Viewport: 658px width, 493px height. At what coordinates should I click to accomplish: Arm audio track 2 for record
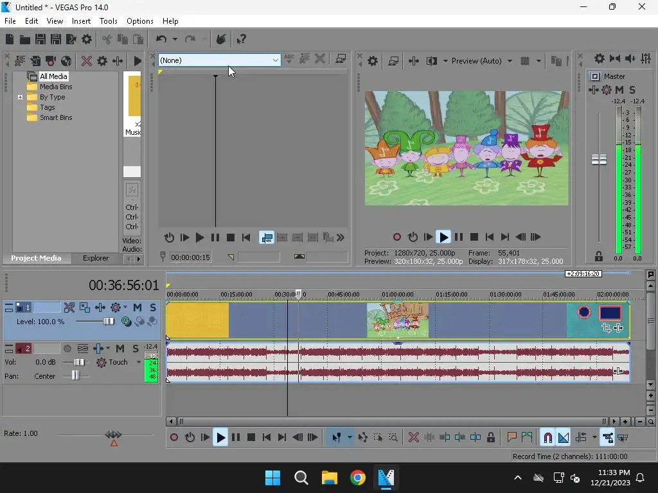67,349
